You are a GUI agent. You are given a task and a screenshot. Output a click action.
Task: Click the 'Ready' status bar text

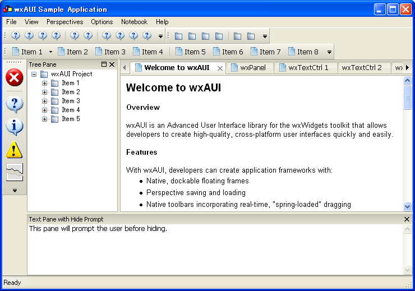[x=12, y=283]
